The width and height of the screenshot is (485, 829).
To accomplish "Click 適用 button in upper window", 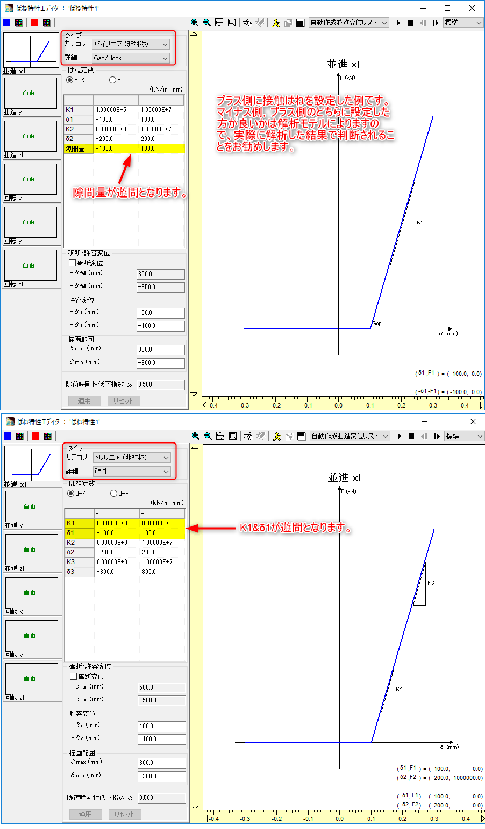I will [84, 401].
